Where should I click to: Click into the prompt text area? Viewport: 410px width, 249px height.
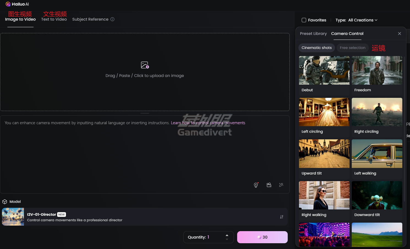(x=145, y=154)
